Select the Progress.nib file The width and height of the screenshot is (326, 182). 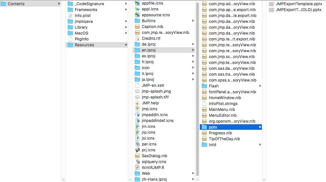pos(231,133)
